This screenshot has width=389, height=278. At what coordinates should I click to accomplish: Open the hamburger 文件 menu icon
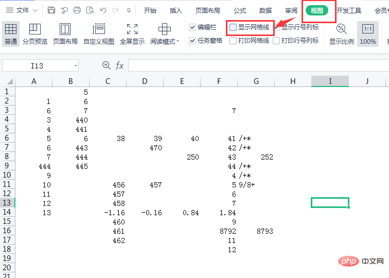coord(10,10)
